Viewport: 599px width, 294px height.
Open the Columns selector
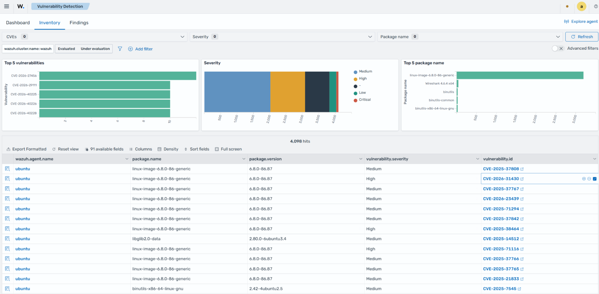(141, 149)
